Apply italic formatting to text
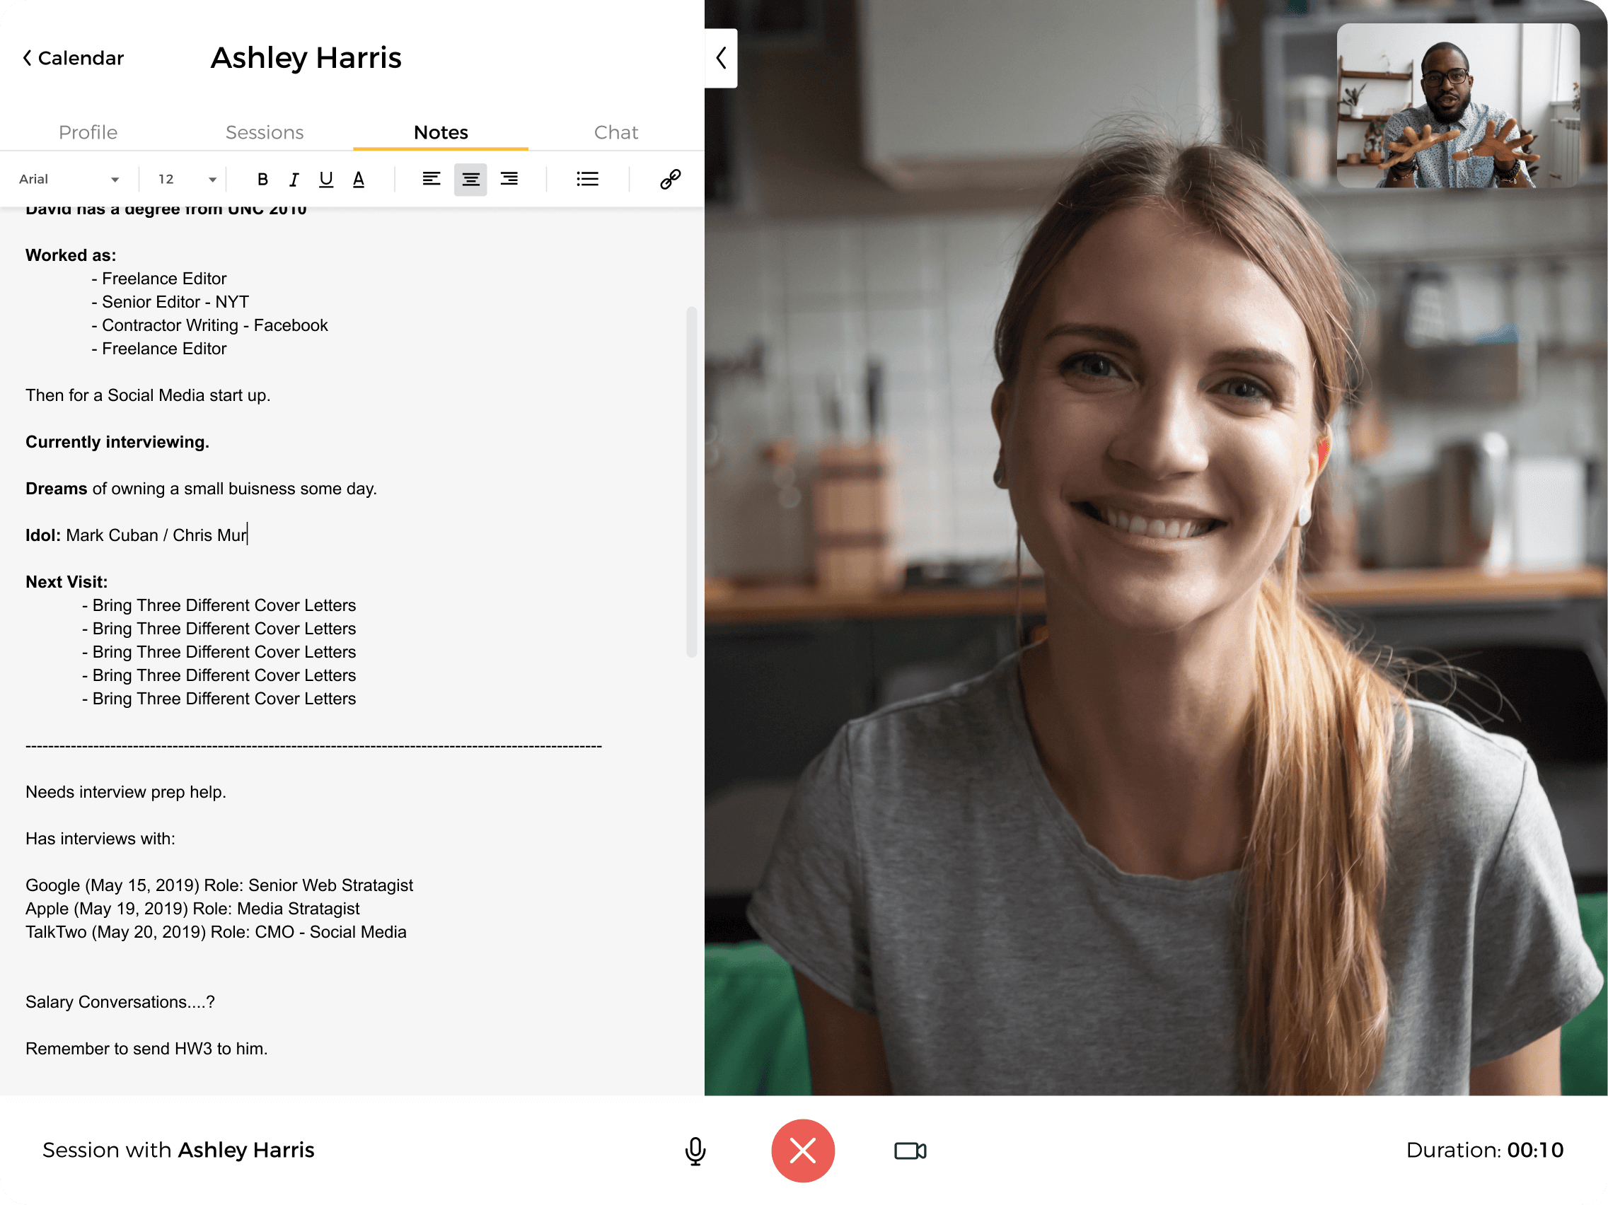This screenshot has width=1608, height=1205. tap(294, 180)
